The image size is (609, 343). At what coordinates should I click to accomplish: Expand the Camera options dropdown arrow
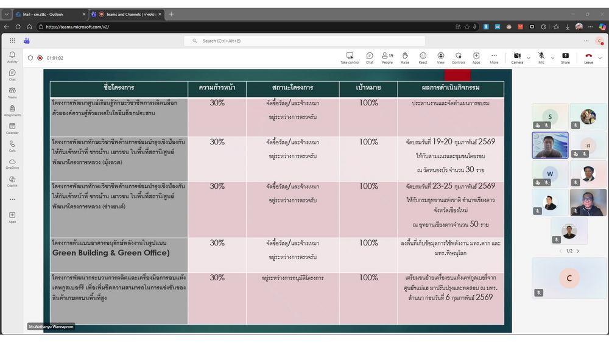(x=528, y=58)
